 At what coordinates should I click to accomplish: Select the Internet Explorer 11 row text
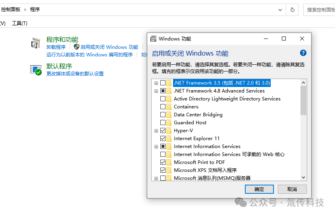pos(196,139)
